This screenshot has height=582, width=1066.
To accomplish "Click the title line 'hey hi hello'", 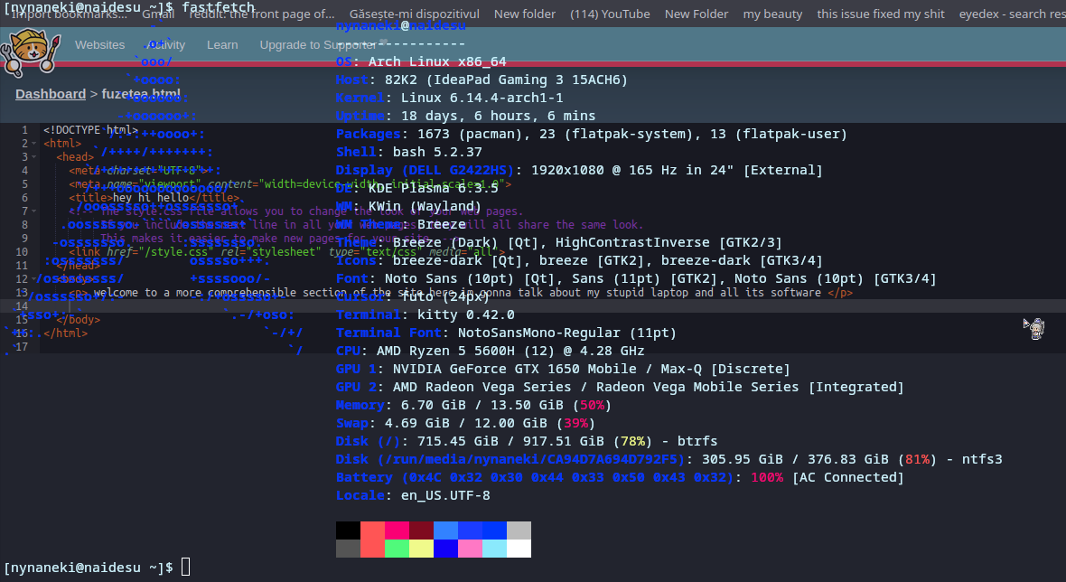I will pyautogui.click(x=154, y=198).
